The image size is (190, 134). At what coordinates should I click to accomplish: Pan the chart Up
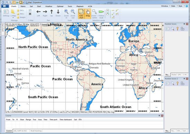pyautogui.click(x=51, y=13)
